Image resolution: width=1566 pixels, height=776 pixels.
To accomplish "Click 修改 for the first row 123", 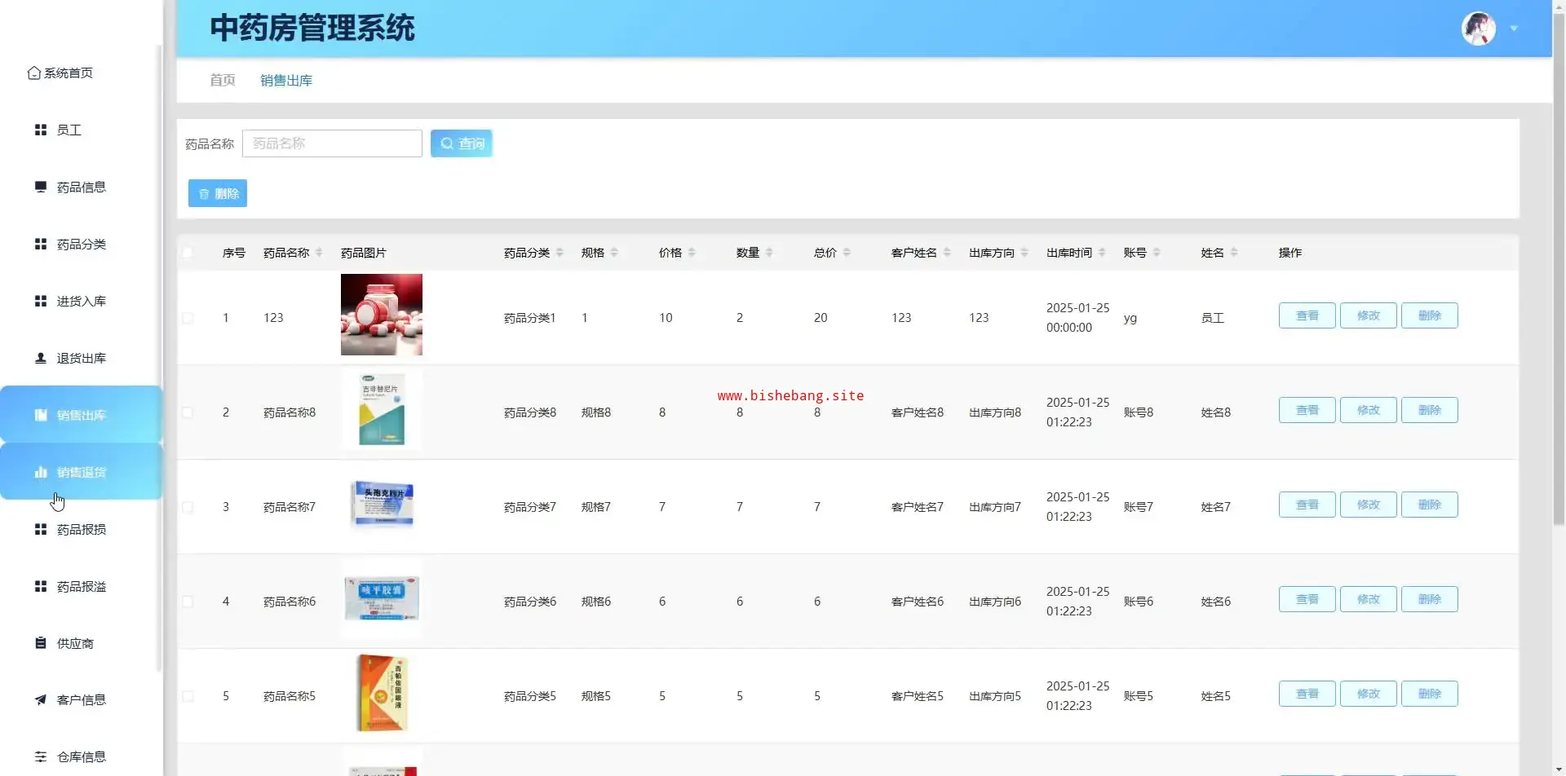I will coord(1368,315).
